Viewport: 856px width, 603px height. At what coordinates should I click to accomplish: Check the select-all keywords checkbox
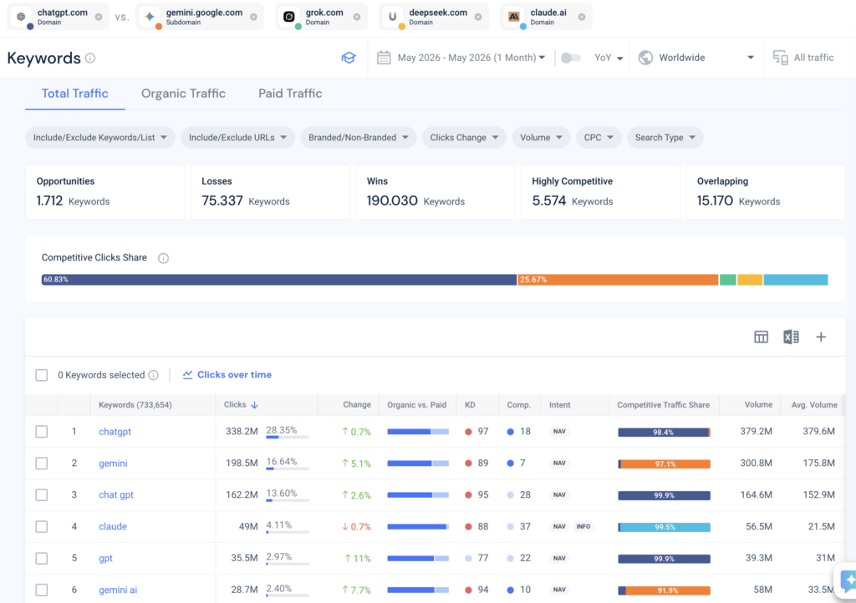click(x=42, y=375)
